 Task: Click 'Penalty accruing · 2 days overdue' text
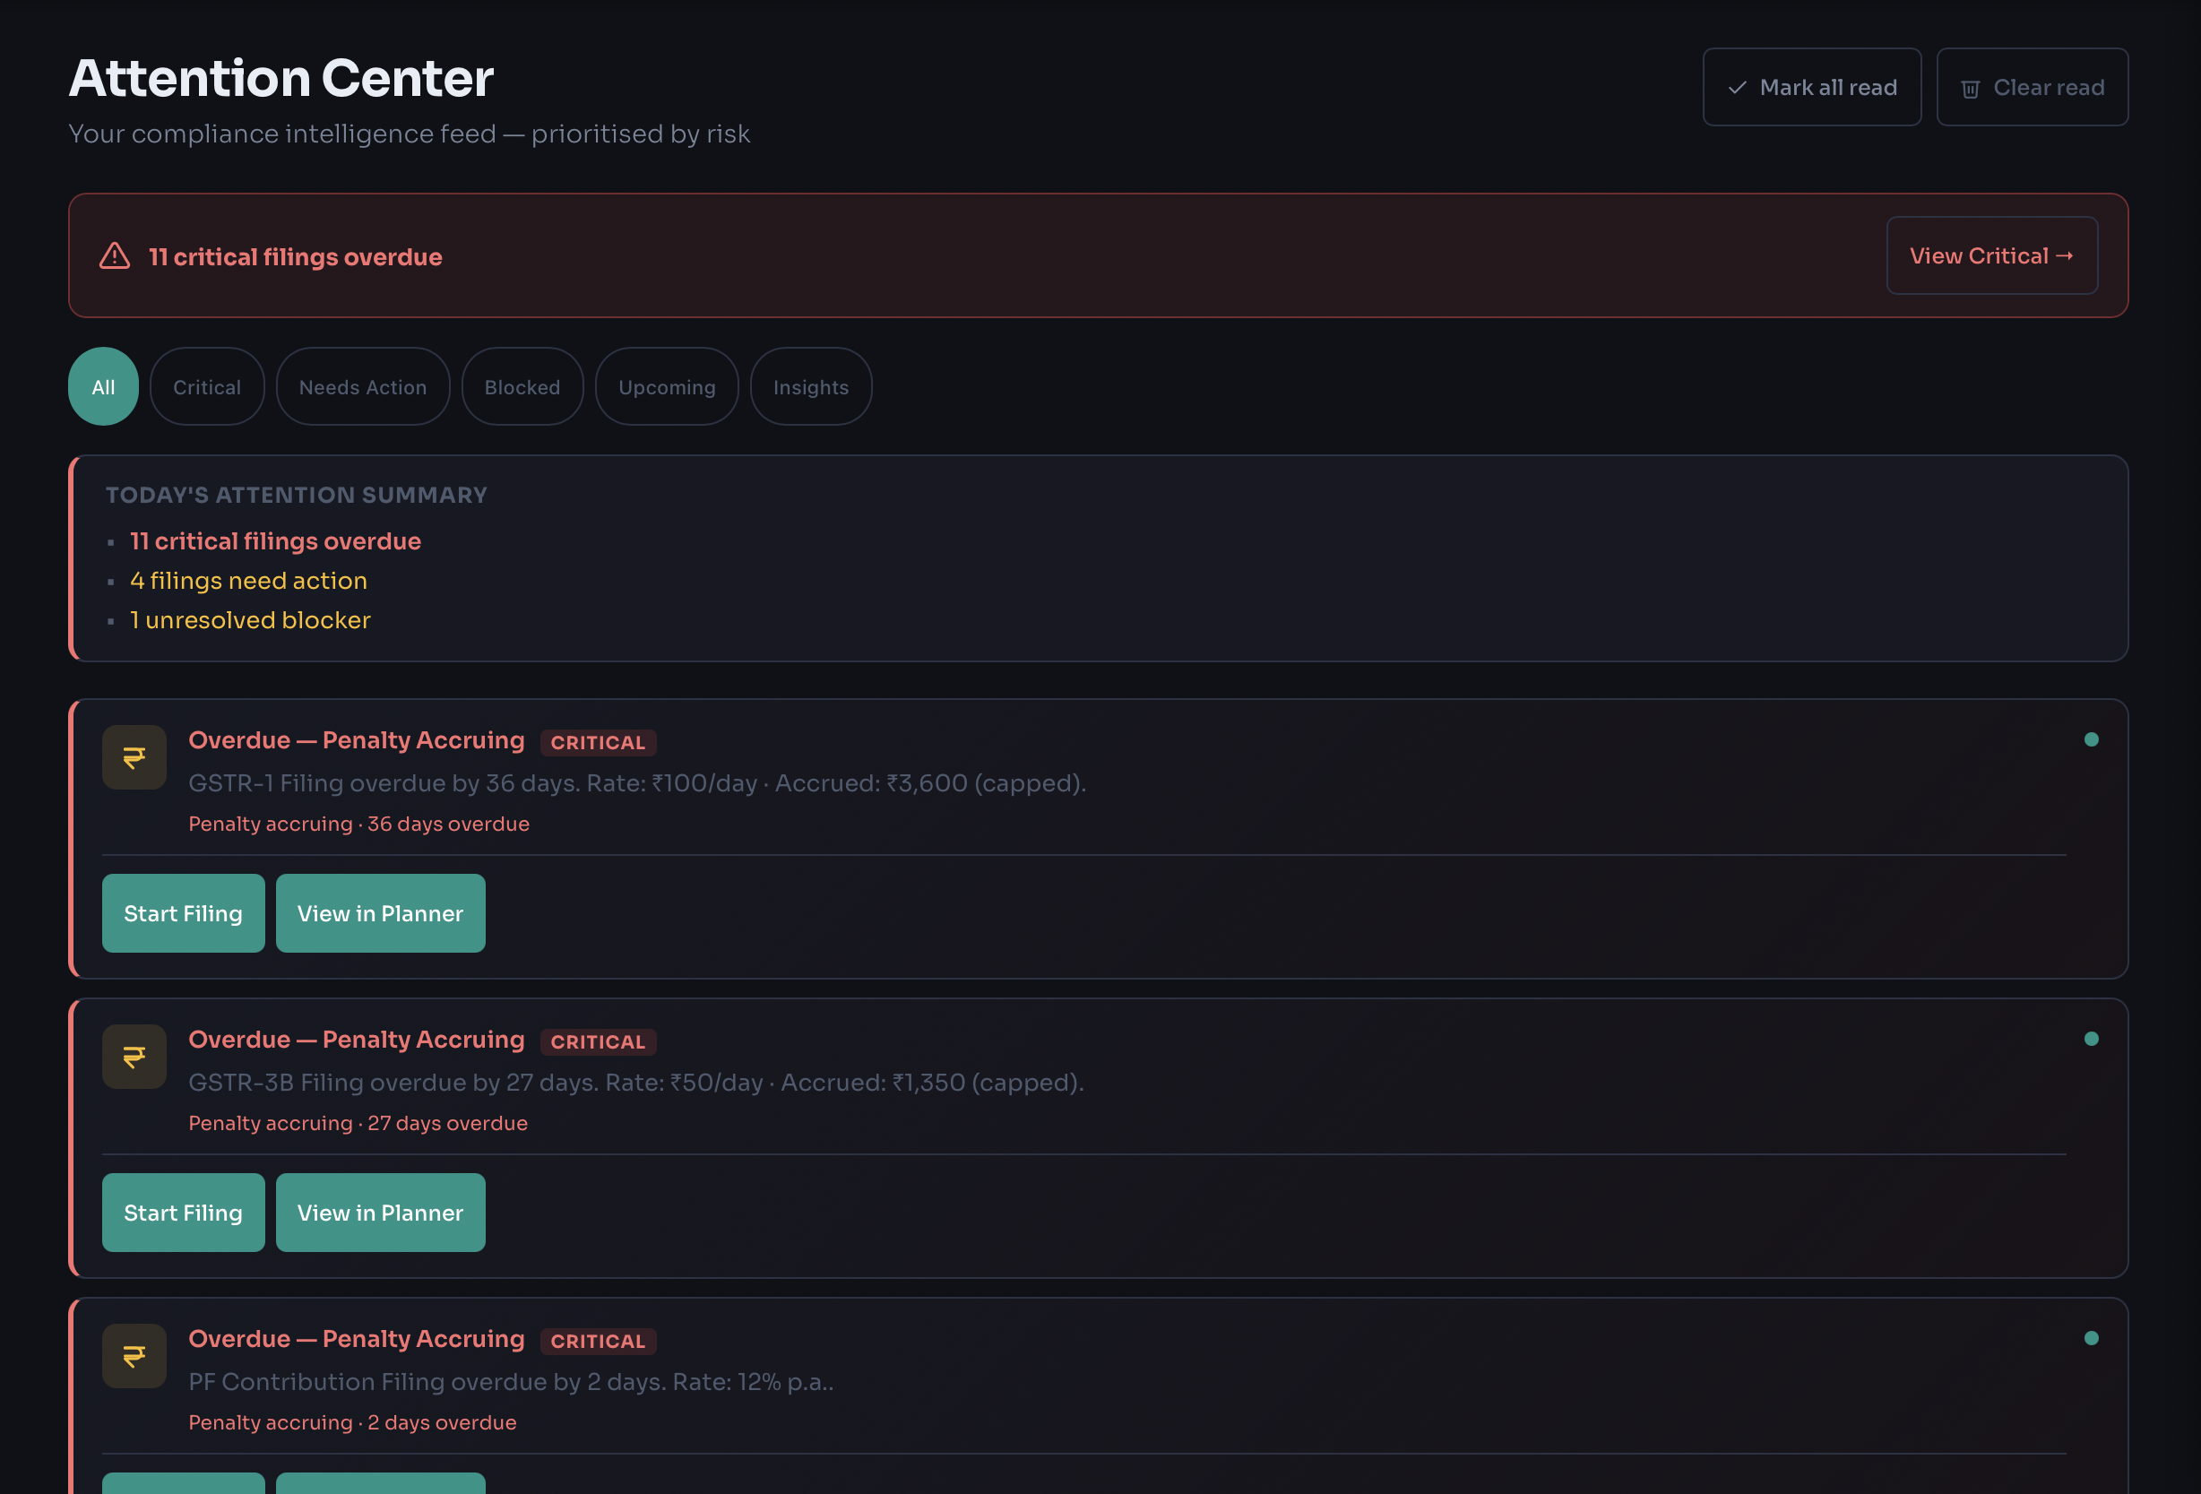click(x=352, y=1423)
